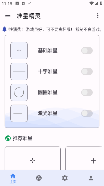Turn on the 激光准星 toggle
The image size is (104, 186).
pyautogui.click(x=87, y=113)
